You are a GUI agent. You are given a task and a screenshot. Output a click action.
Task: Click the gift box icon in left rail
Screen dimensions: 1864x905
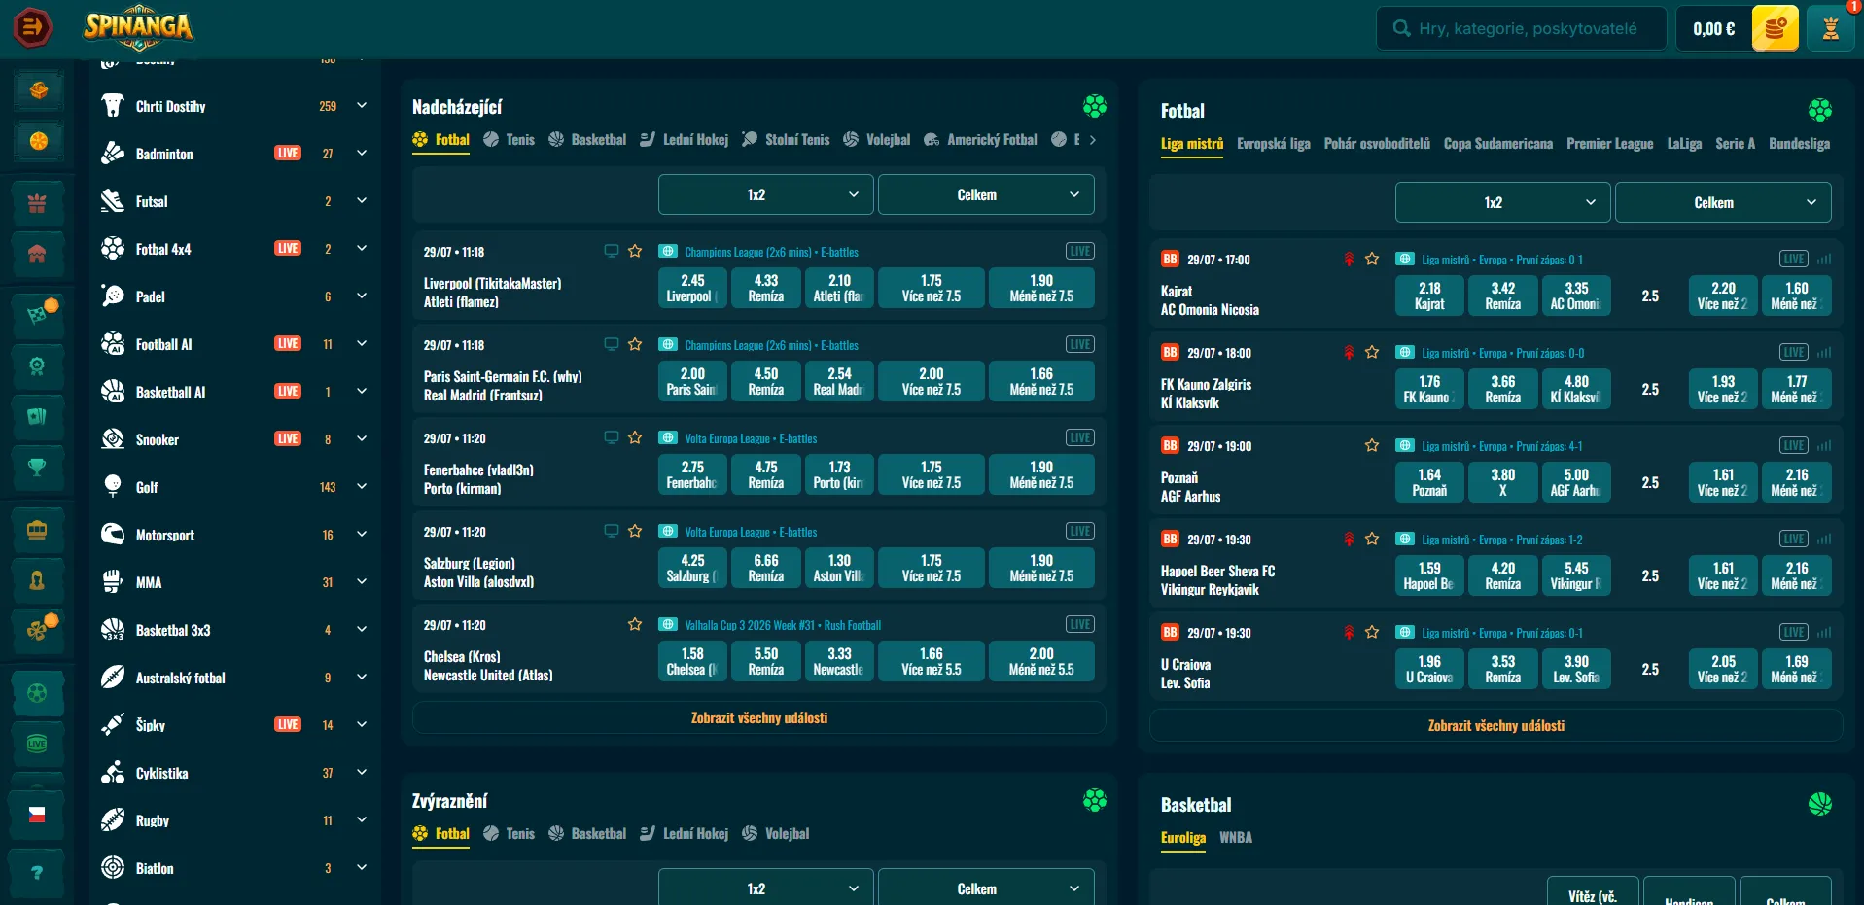pyautogui.click(x=37, y=203)
